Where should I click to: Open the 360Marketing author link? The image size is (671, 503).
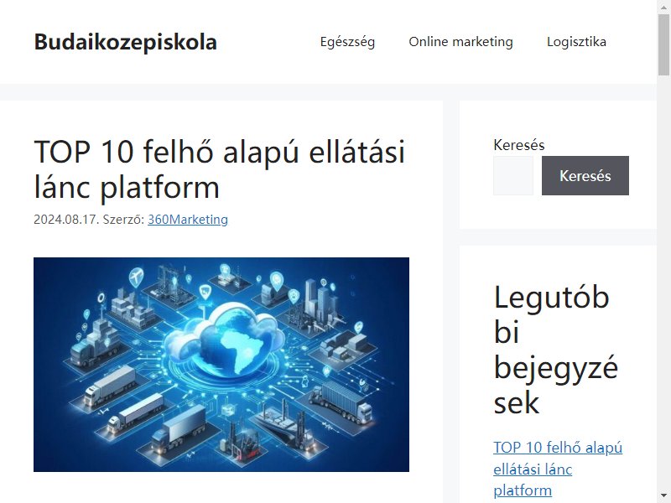[x=188, y=220]
